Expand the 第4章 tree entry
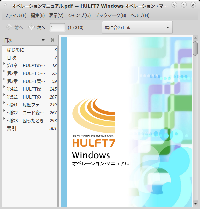Image resolution: width=200 pixels, height=209 pixels. [x=4, y=87]
